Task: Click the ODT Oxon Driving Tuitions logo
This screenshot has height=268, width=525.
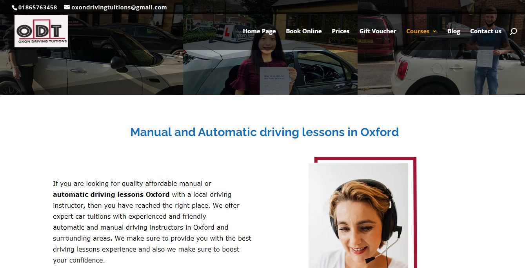Action: [41, 31]
